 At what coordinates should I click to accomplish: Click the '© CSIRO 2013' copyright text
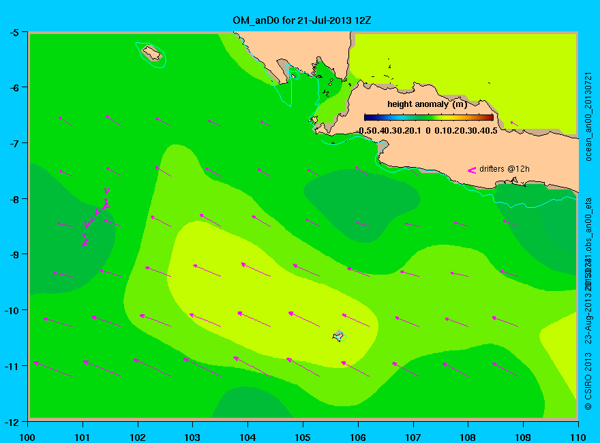(x=588, y=381)
